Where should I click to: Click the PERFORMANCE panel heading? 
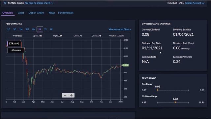point(14,24)
